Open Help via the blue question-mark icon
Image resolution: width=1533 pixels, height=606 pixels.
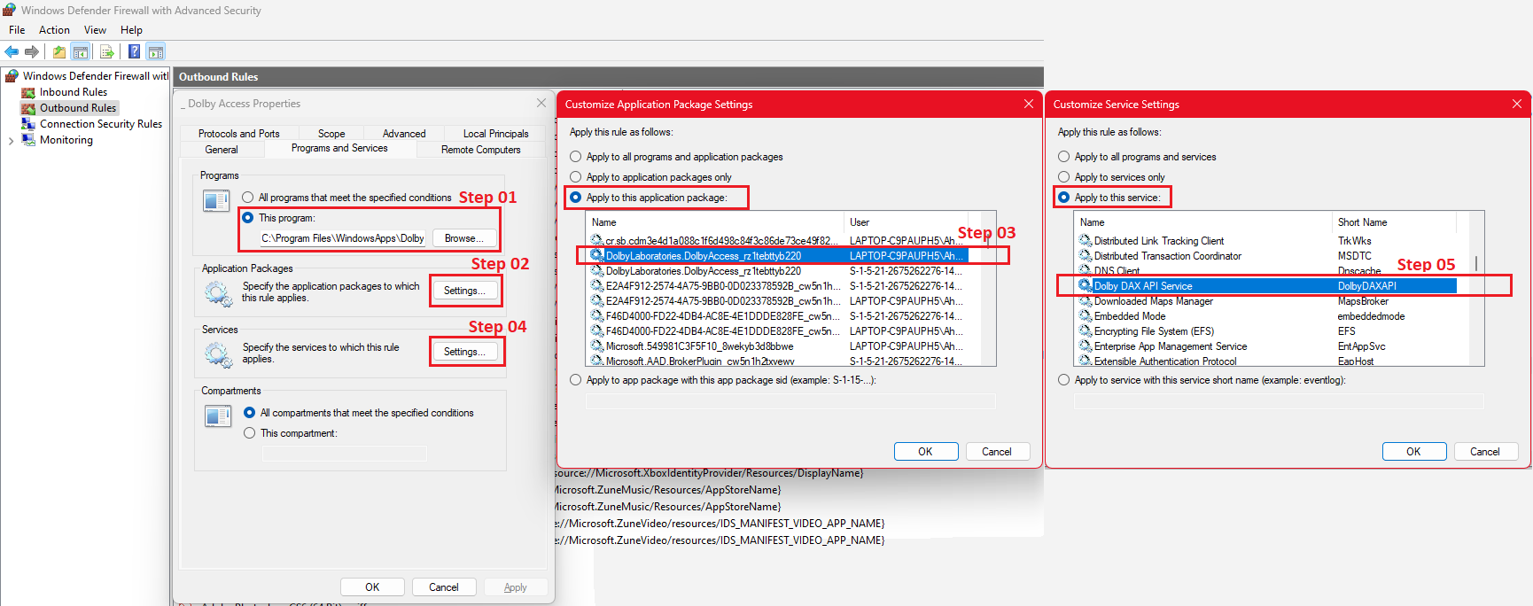coord(133,51)
